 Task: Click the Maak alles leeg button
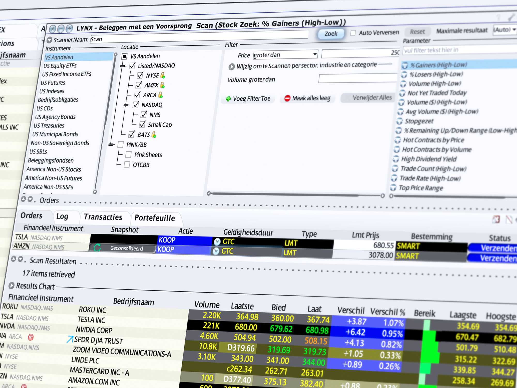coord(307,98)
